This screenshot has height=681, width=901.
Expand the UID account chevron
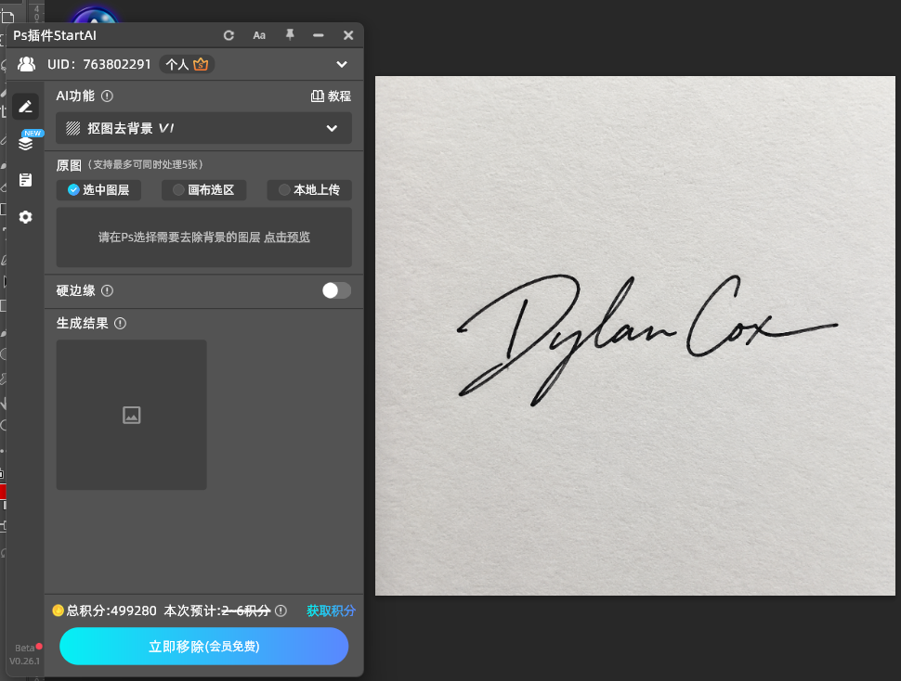tap(342, 64)
